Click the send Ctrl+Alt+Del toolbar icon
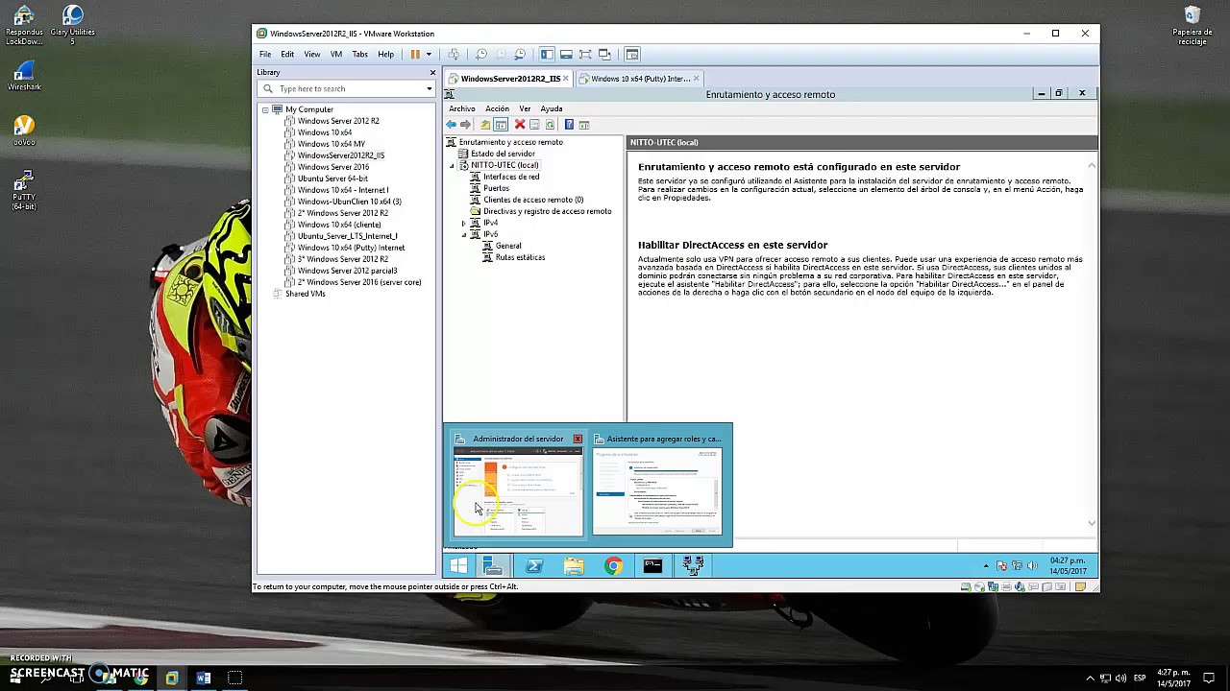 pos(454,55)
